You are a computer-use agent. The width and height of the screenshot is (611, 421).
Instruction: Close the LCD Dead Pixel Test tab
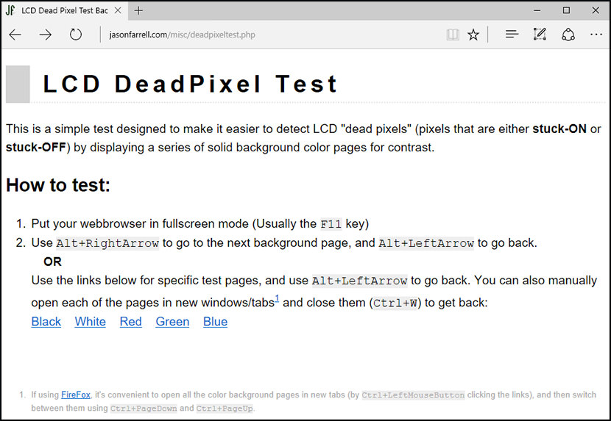pyautogui.click(x=118, y=10)
